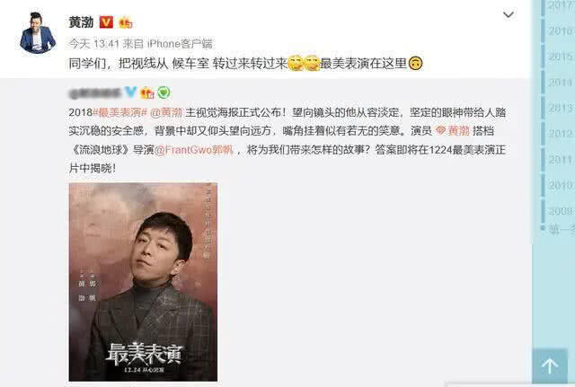Click the back-to-top arrow button

click(549, 365)
